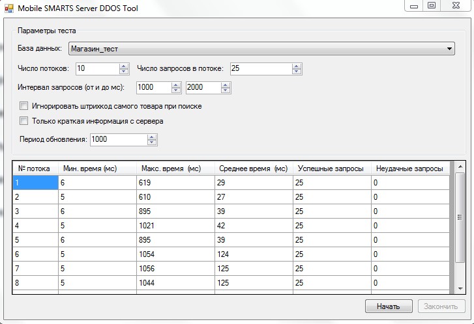Sort by Макс. время (мс) header
The height and width of the screenshot is (324, 474).
175,169
